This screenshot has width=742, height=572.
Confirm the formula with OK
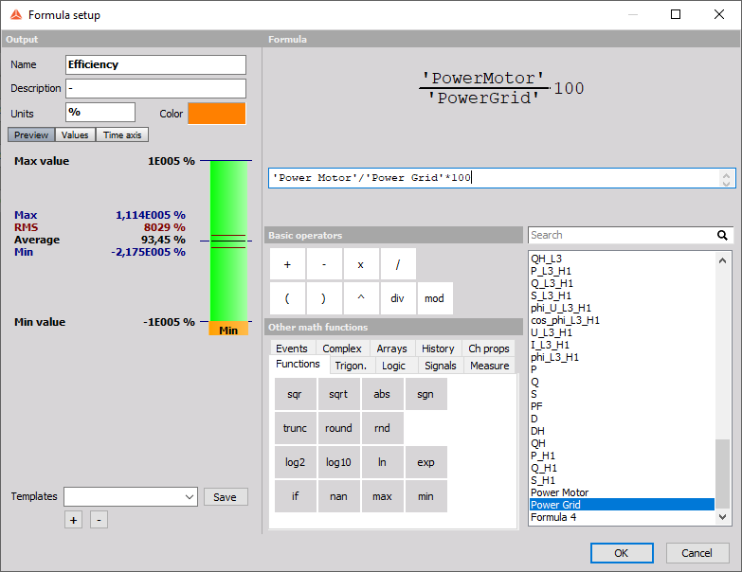tap(622, 553)
